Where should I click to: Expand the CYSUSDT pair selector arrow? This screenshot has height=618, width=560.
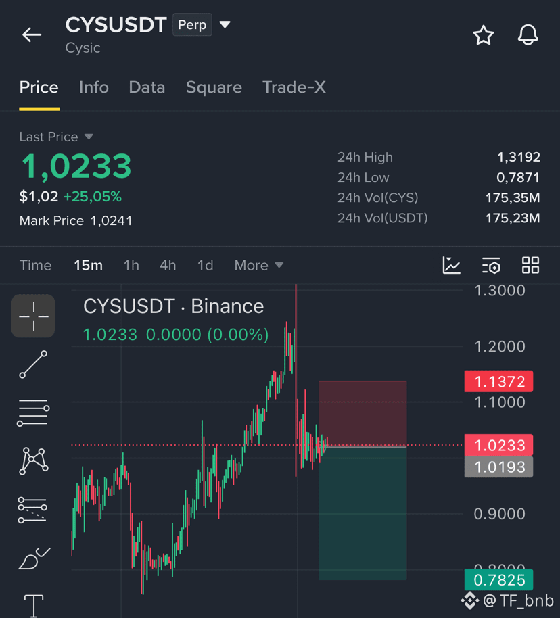pos(225,24)
